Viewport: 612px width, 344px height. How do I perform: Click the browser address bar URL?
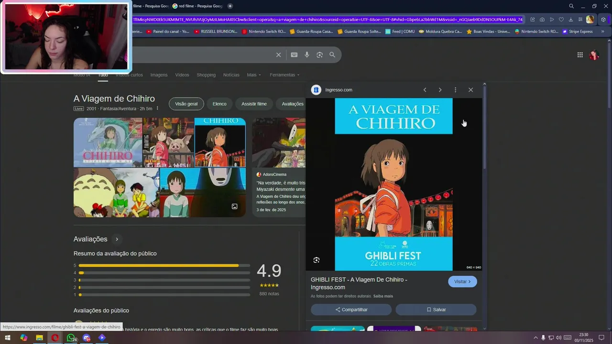328,20
